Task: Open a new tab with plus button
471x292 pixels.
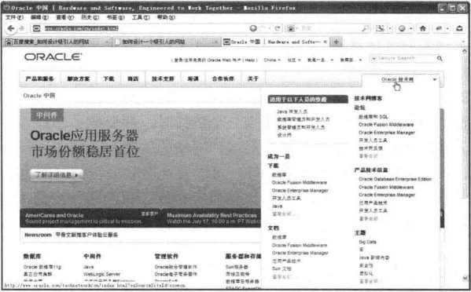Action: (336, 42)
